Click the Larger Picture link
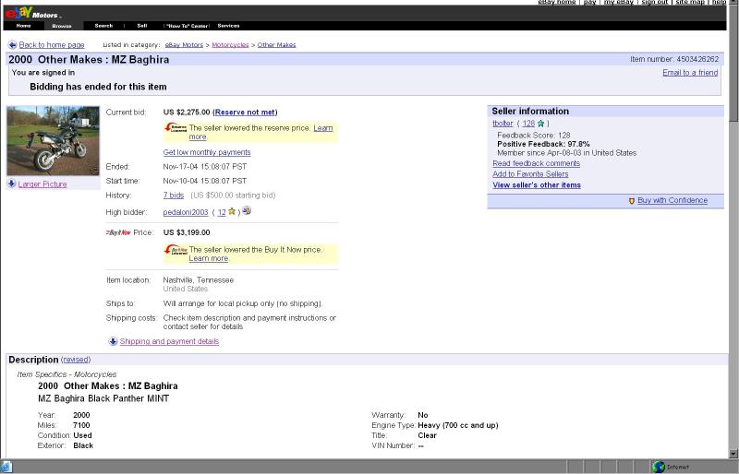739x474 pixels. pos(42,184)
